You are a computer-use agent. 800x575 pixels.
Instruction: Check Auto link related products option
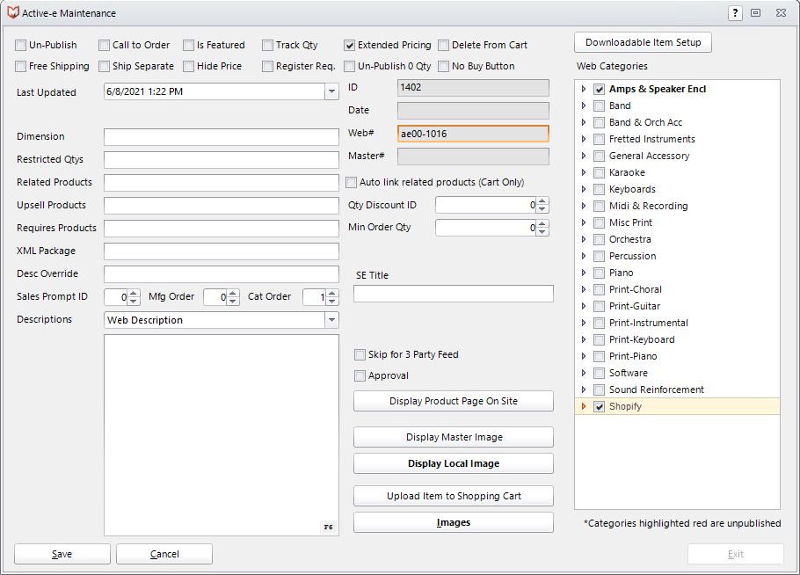(x=351, y=183)
